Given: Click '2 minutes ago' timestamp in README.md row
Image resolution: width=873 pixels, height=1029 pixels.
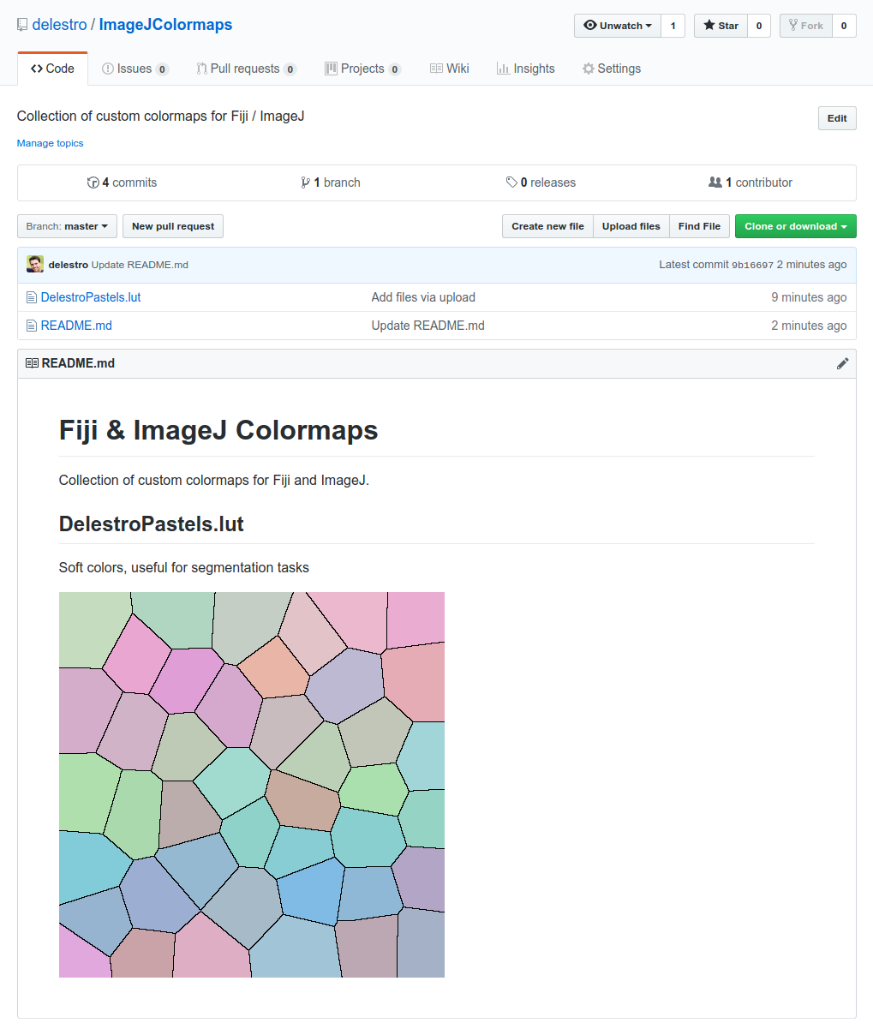Looking at the screenshot, I should click(x=809, y=326).
